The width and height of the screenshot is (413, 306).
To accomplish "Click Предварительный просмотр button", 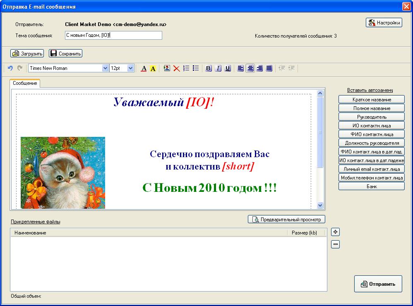I will pos(286,219).
